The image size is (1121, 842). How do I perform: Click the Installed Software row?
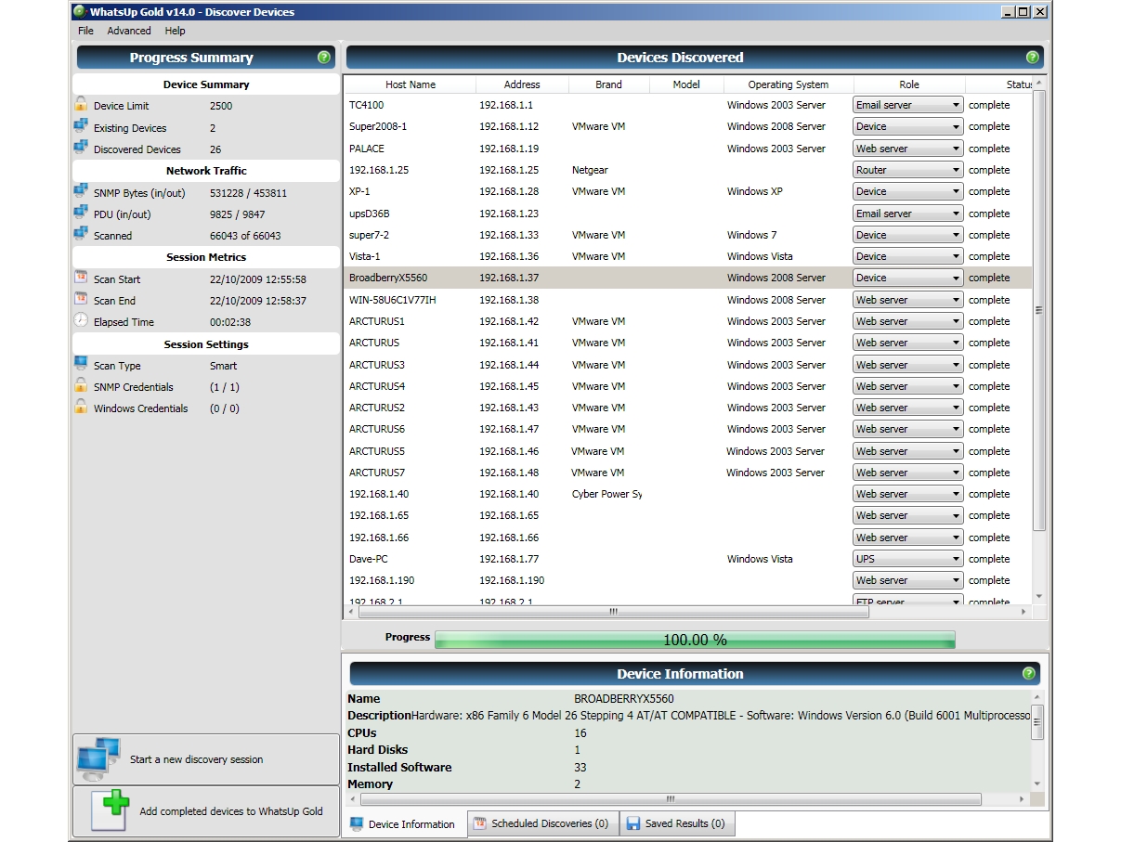click(x=687, y=767)
